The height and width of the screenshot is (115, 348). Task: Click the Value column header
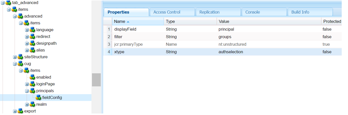tap(224, 22)
